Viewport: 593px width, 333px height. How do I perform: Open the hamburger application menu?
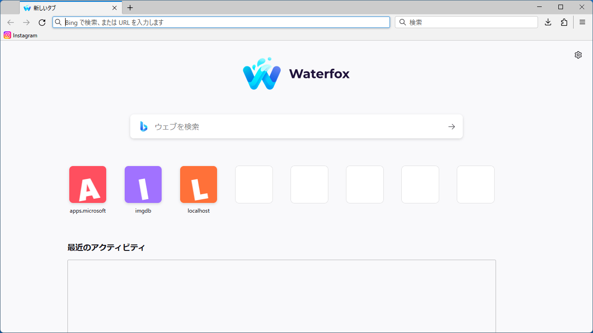[x=582, y=22]
